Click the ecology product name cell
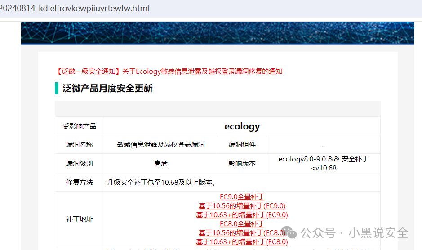This screenshot has width=422, height=250. [242, 126]
